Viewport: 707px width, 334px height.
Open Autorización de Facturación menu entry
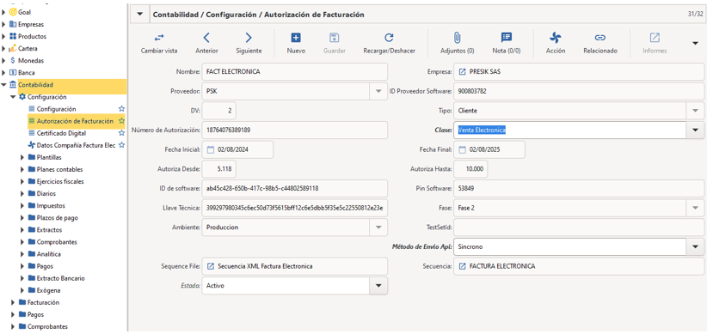pyautogui.click(x=76, y=121)
